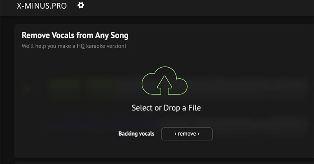Click the word 'remove' in the selector box
This screenshot has width=314, height=164.
[187, 134]
